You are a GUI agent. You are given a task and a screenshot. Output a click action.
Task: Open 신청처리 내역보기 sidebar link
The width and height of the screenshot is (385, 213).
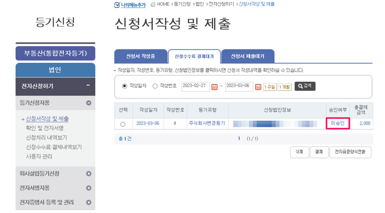[46, 137]
